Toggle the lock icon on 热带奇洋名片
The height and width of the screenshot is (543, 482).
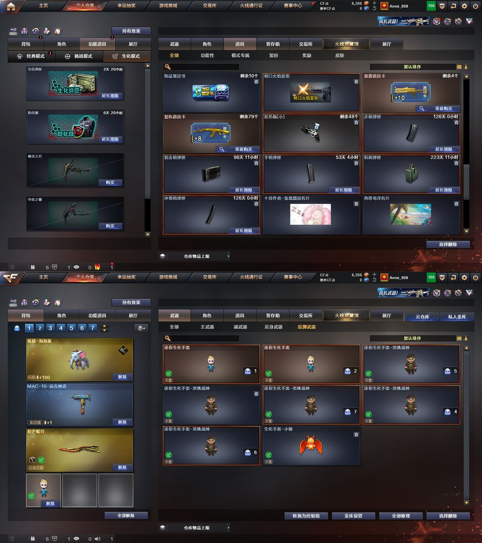tap(456, 204)
